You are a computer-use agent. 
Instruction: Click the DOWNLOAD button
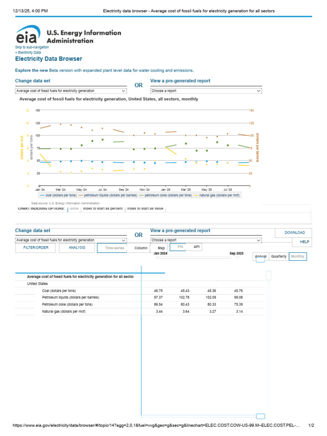[x=294, y=233]
